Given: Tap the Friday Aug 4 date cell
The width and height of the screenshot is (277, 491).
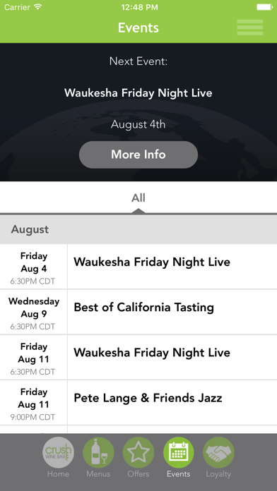Looking at the screenshot, I should (x=34, y=267).
